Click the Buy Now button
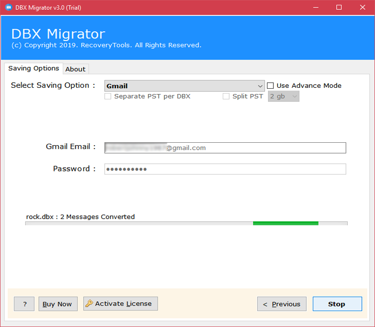The image size is (375, 327). click(x=58, y=304)
